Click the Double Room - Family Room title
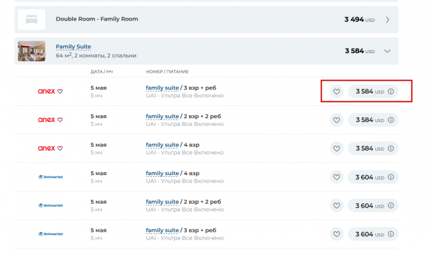The image size is (431, 253). 97,19
